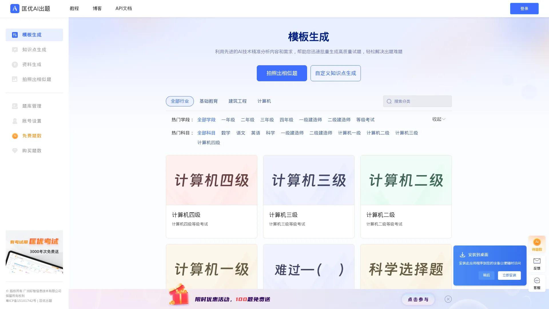Open the 科学选择题 template card
The image size is (549, 309).
(406, 267)
